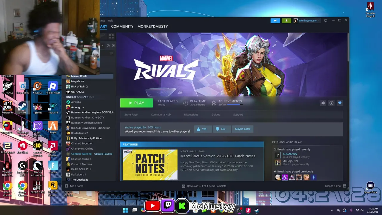Select Riot Client desktop shortcut
Screen dimensions: 382x215
pyautogui.click(x=23, y=148)
